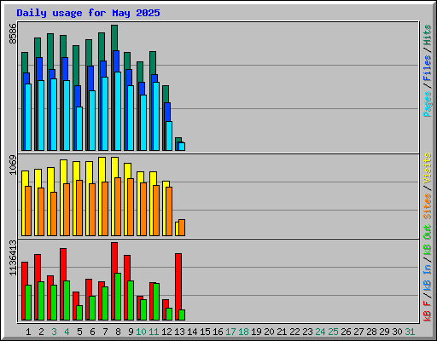Select green day 4 label

coord(67,332)
